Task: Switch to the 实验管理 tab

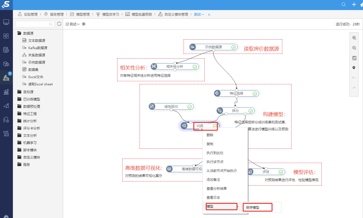Action: [x=28, y=14]
